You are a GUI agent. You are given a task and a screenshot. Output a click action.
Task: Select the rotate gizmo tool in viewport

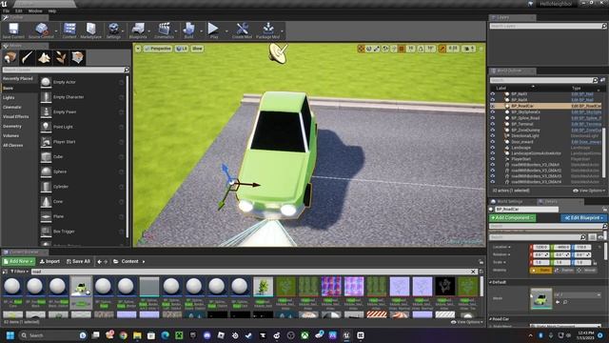tap(369, 49)
